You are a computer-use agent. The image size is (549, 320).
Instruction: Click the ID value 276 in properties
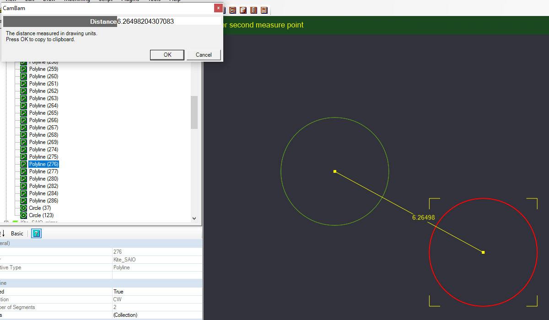157,252
